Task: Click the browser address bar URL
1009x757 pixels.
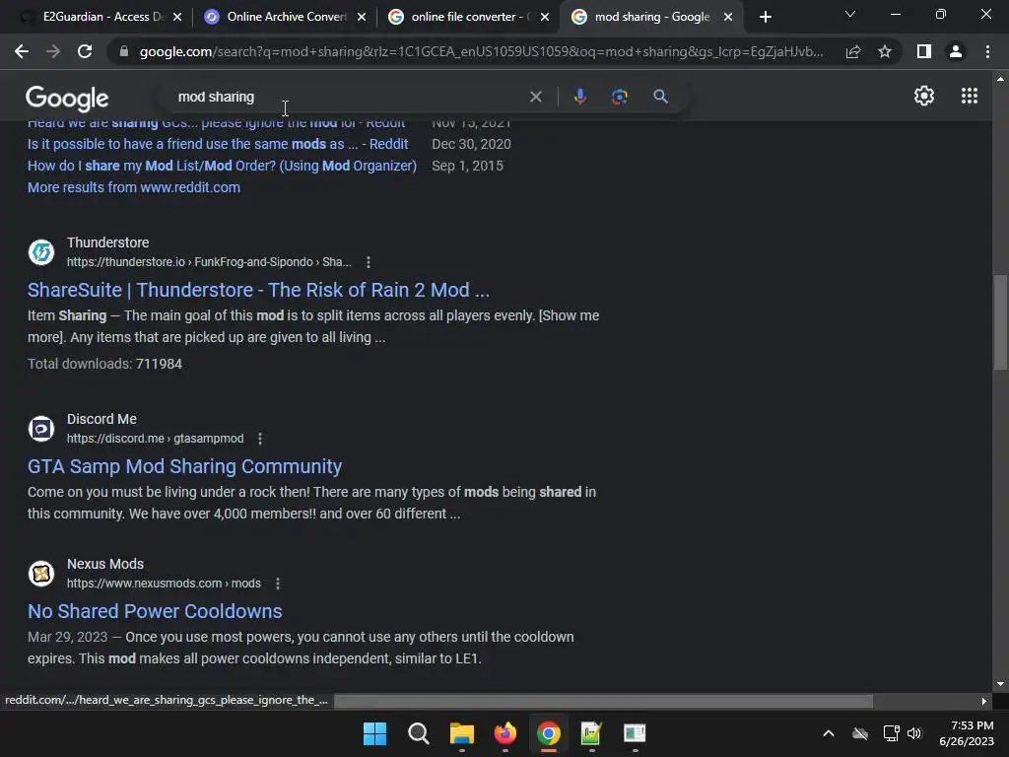Action: (481, 51)
